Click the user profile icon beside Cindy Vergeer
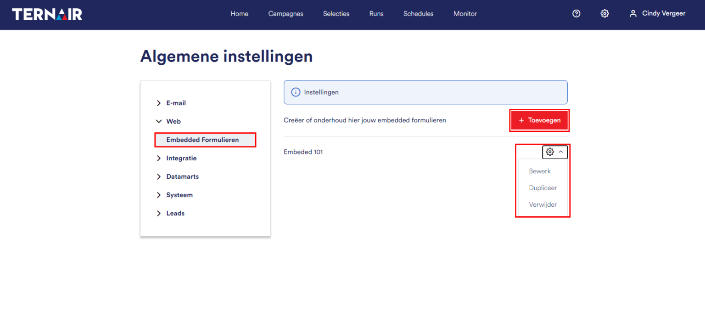This screenshot has width=705, height=322. coord(633,14)
